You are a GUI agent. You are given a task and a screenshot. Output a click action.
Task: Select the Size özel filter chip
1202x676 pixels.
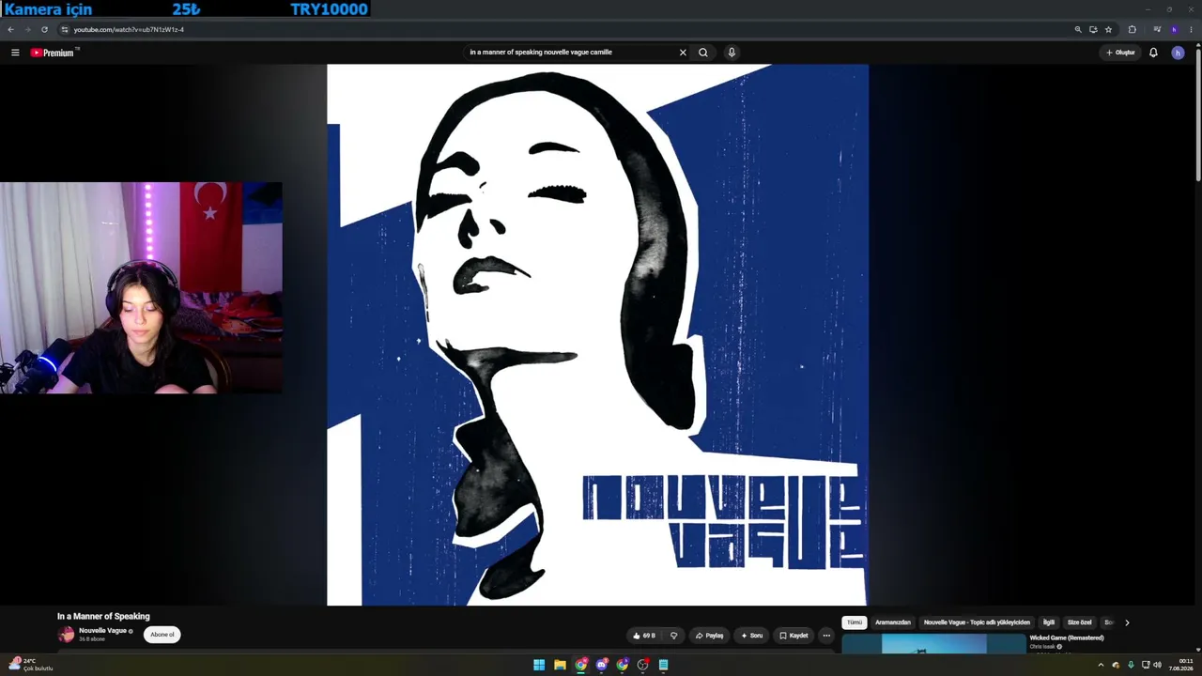(x=1080, y=622)
